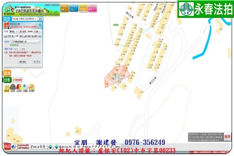Click the zoom in magnifier icon
The height and width of the screenshot is (156, 234).
click(x=41, y=147)
